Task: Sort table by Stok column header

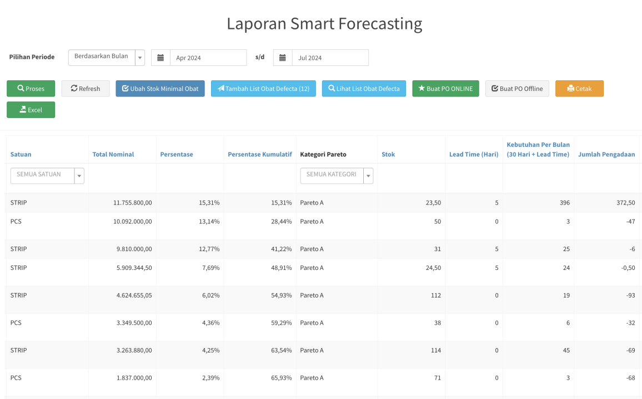Action: coord(388,154)
